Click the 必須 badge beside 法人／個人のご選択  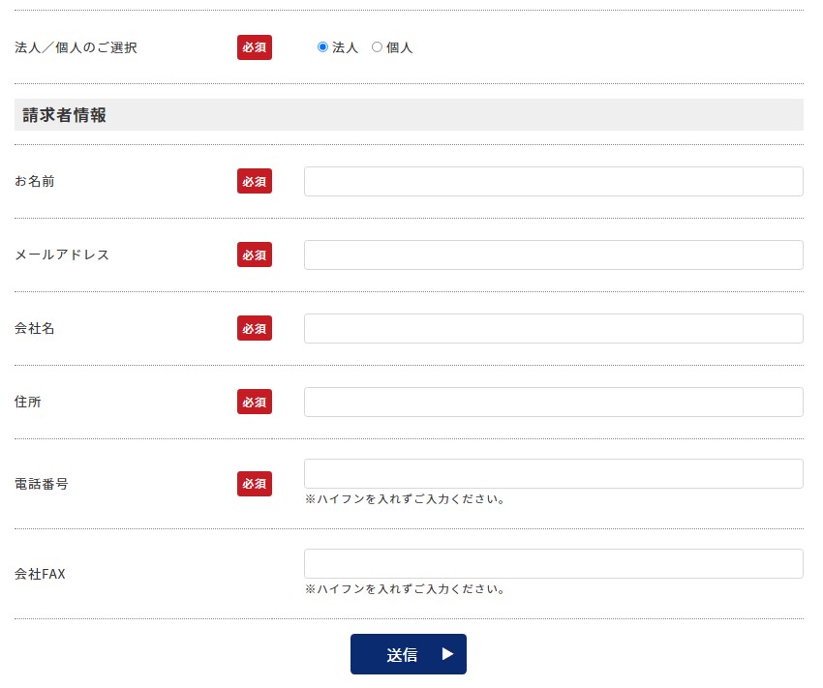[254, 46]
